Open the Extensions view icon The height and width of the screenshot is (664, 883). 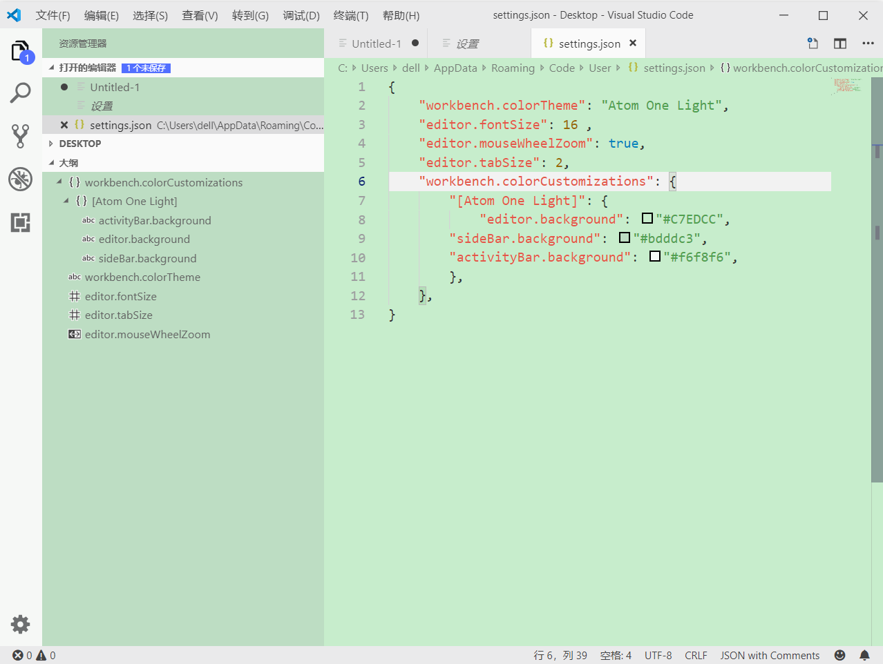point(20,222)
